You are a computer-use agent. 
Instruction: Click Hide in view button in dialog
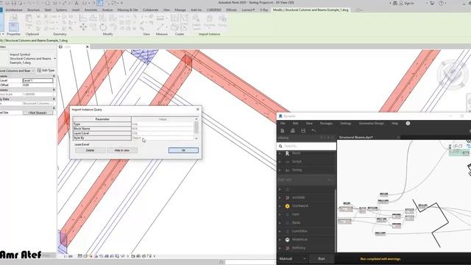coord(122,150)
